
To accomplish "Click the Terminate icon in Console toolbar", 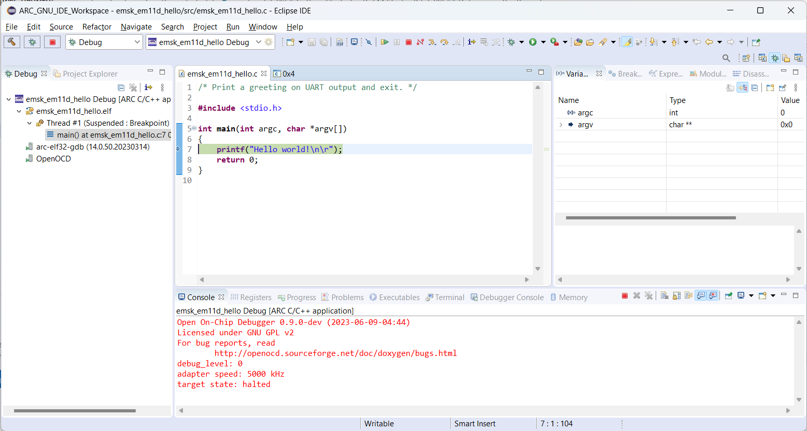I will pyautogui.click(x=625, y=296).
